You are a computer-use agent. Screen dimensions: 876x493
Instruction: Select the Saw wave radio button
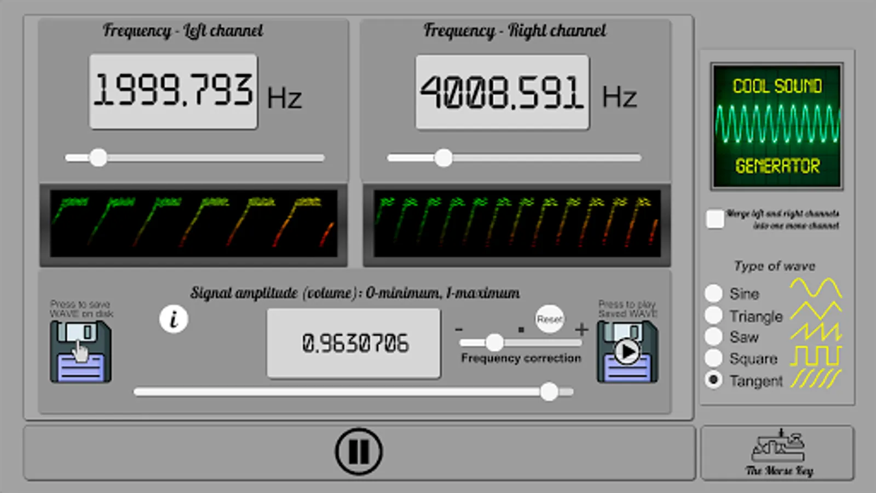tap(713, 336)
